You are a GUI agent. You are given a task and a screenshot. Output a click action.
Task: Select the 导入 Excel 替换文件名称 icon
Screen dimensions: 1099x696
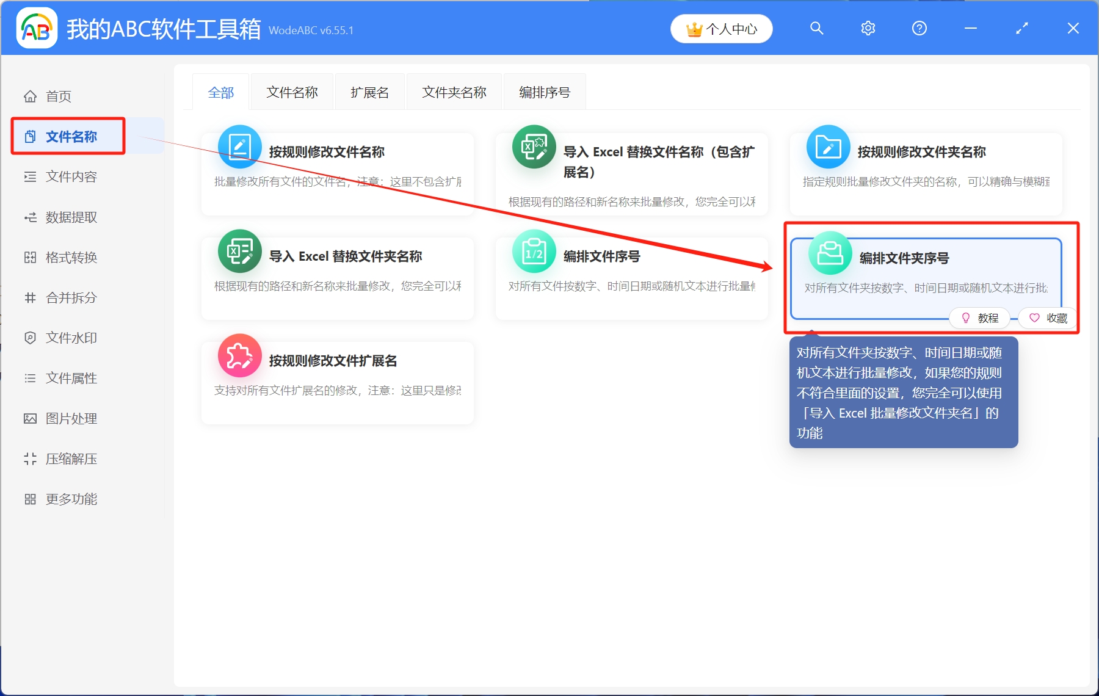tap(534, 147)
